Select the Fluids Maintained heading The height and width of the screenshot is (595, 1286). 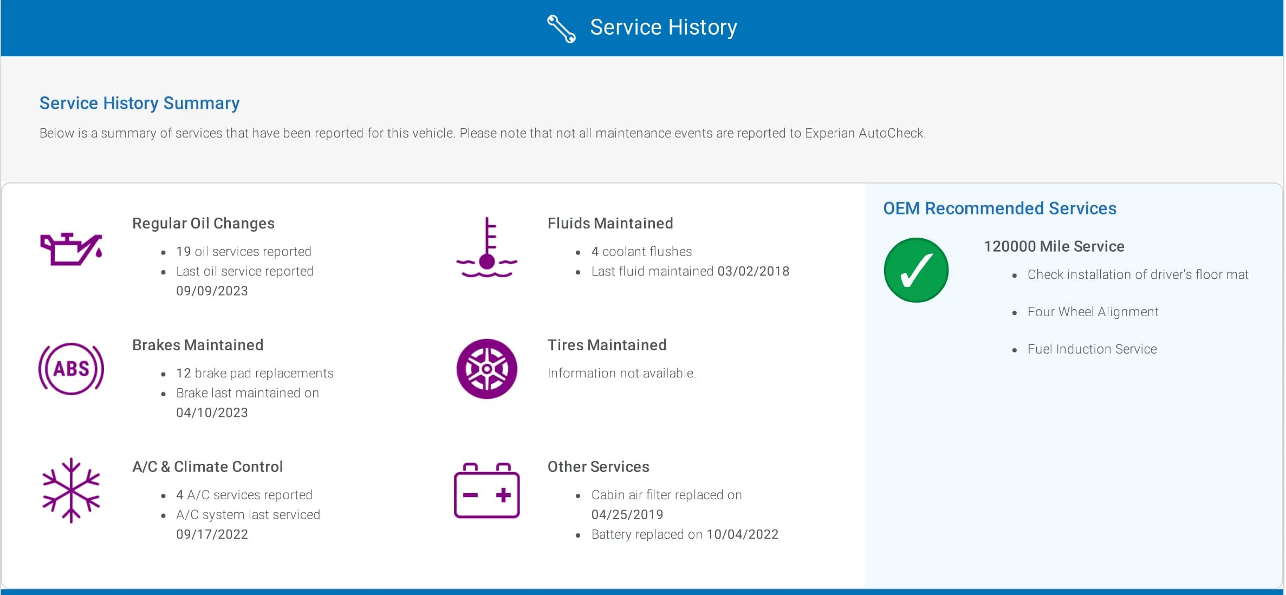610,224
